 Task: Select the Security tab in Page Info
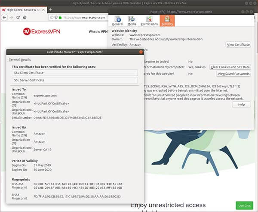tap(167, 21)
